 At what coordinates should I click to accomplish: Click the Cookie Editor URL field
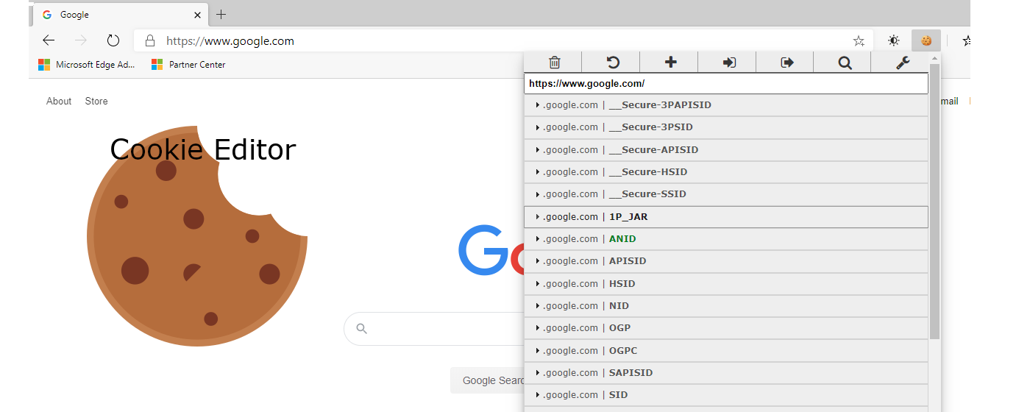click(726, 84)
